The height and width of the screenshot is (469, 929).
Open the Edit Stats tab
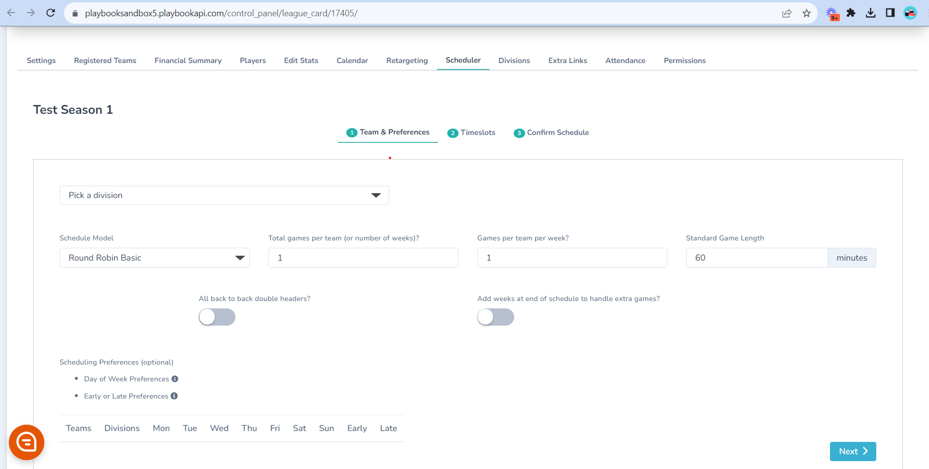[x=301, y=61]
